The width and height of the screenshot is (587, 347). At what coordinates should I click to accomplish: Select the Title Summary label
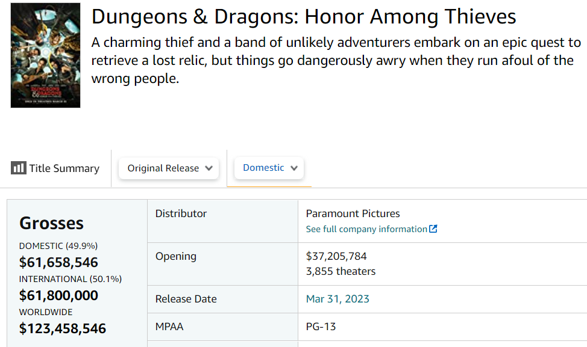[64, 168]
